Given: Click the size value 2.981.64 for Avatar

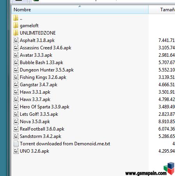Looking at the screenshot, I should pos(167,55).
